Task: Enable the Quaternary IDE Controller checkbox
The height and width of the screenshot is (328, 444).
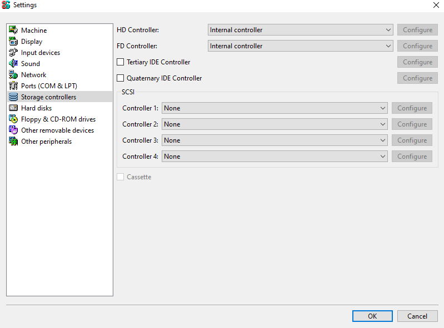Action: (121, 78)
